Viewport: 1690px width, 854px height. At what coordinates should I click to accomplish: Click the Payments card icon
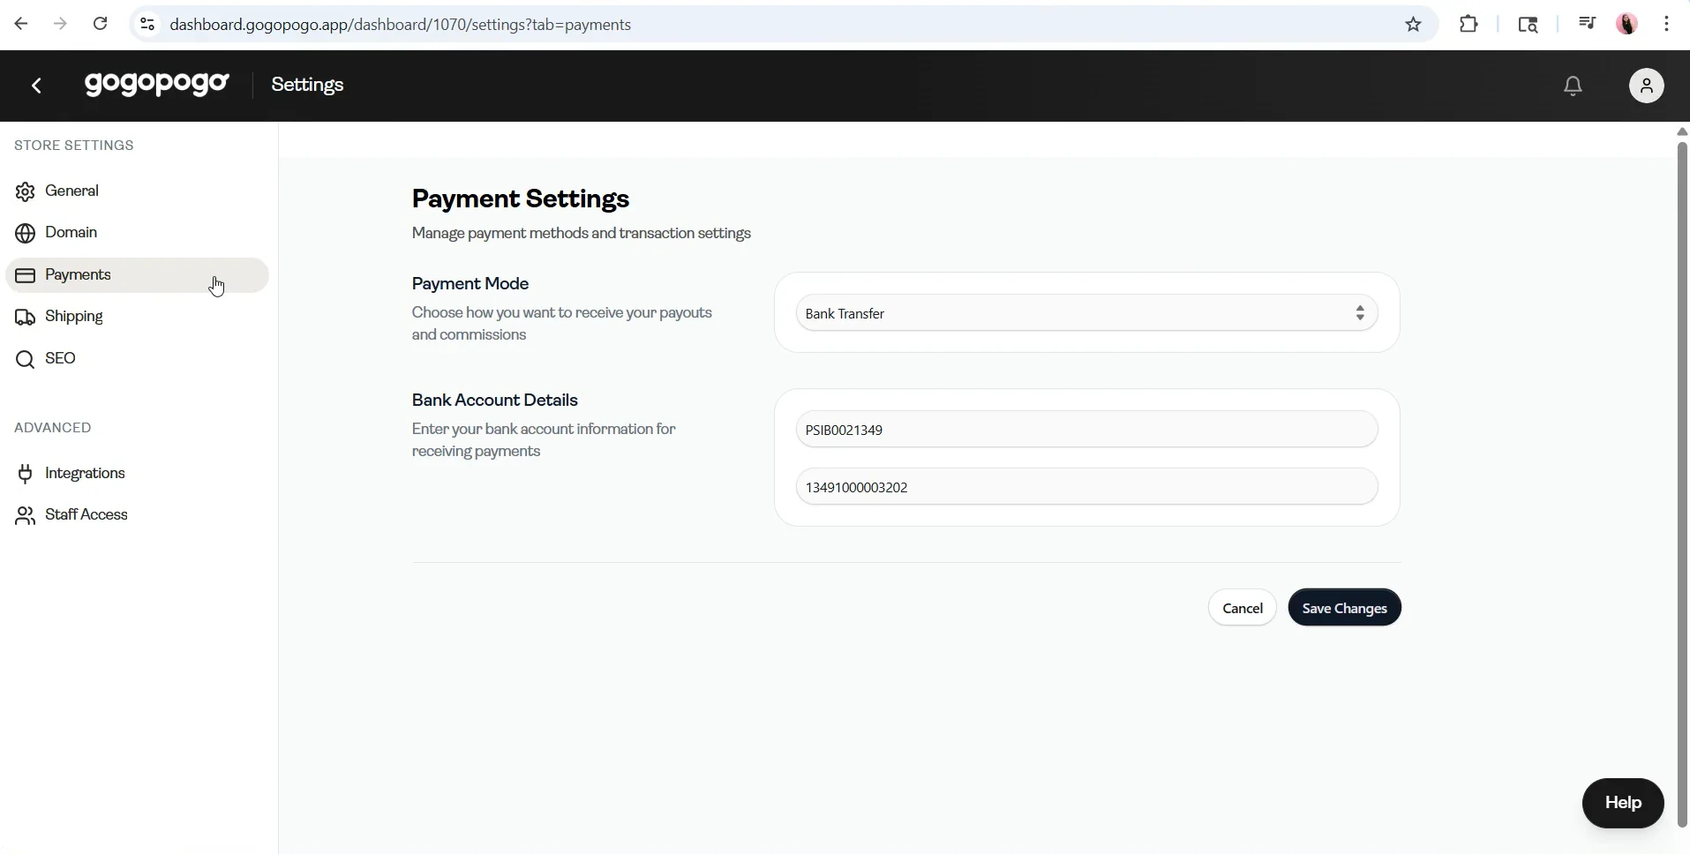click(x=26, y=275)
